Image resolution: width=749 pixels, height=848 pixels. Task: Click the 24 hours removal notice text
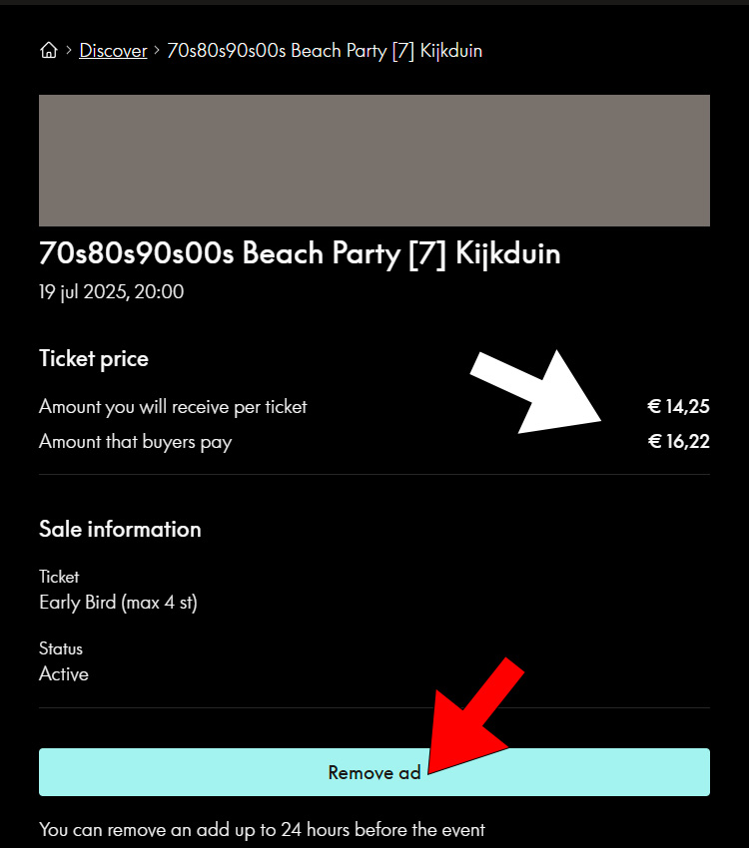(x=262, y=830)
